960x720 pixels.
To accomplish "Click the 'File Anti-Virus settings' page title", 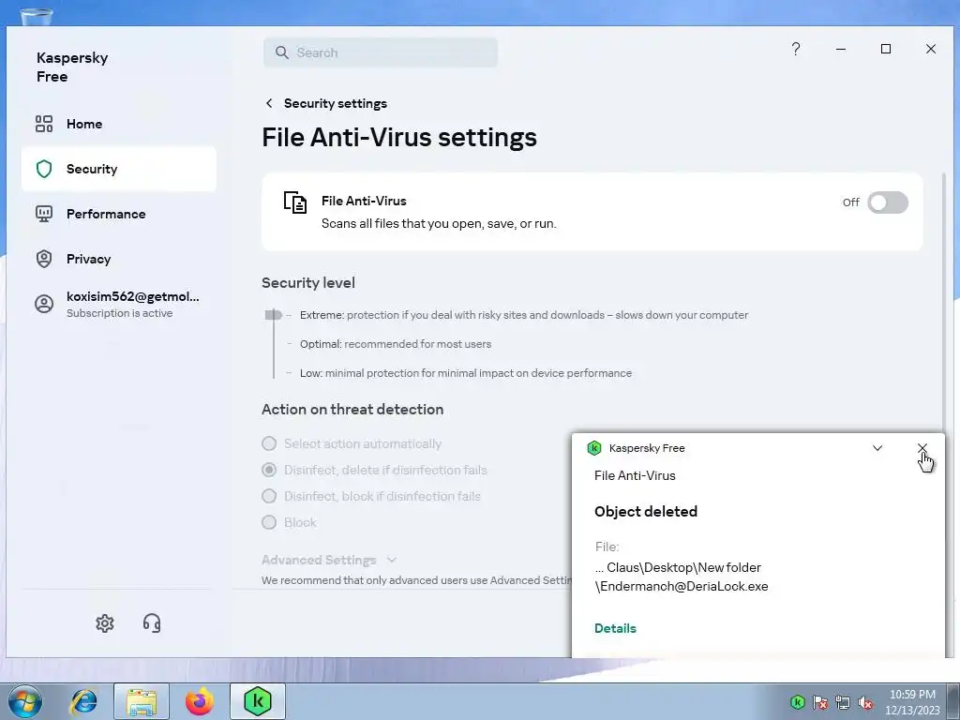I will pos(399,137).
